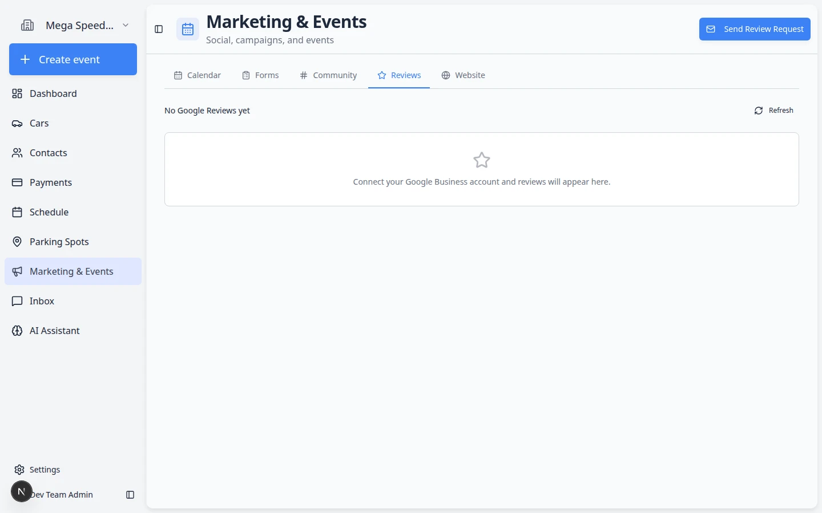Go to Cars section
The width and height of the screenshot is (822, 513).
coord(73,123)
